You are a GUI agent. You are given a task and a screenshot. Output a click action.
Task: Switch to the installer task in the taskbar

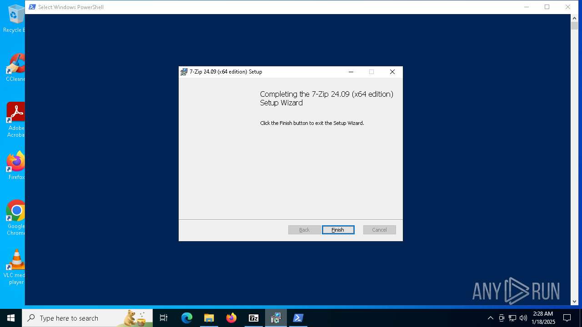[x=276, y=318]
